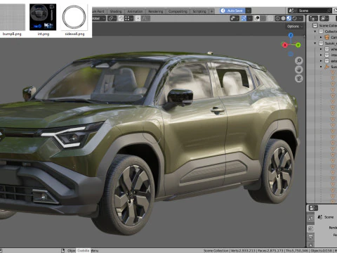Open the gizmo settings dropdown arrow
Viewport: 337px width, 253px height.
pyautogui.click(x=249, y=18)
